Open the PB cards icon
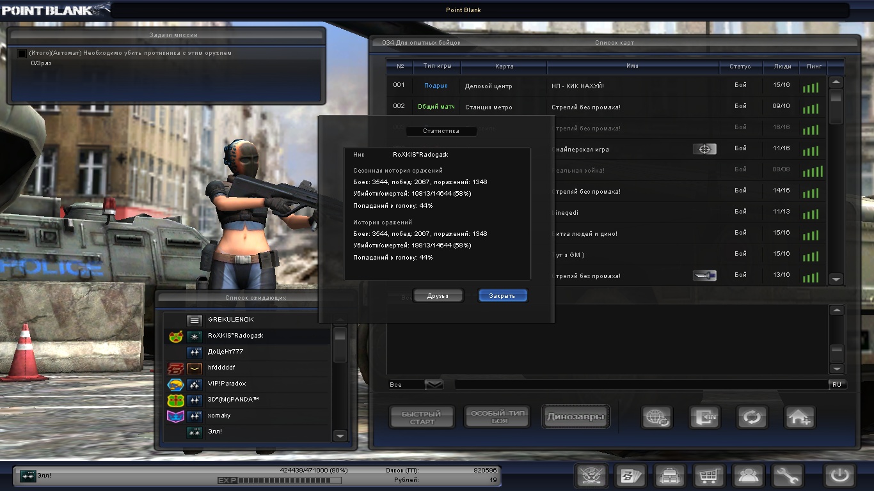 click(630, 476)
